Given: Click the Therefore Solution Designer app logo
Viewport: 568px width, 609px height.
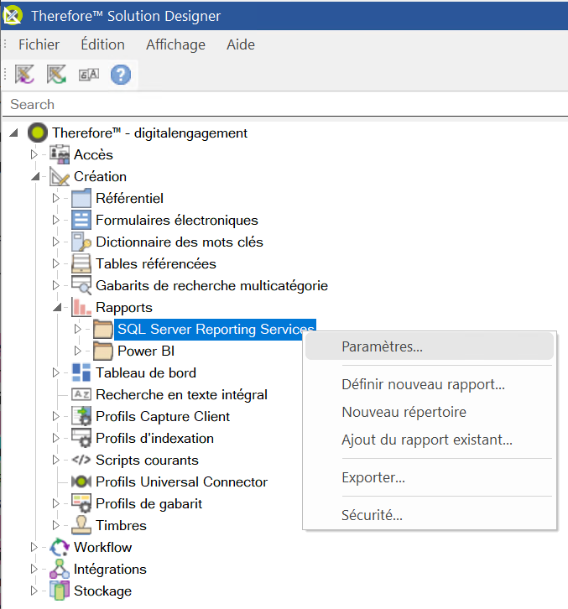Looking at the screenshot, I should pyautogui.click(x=13, y=16).
